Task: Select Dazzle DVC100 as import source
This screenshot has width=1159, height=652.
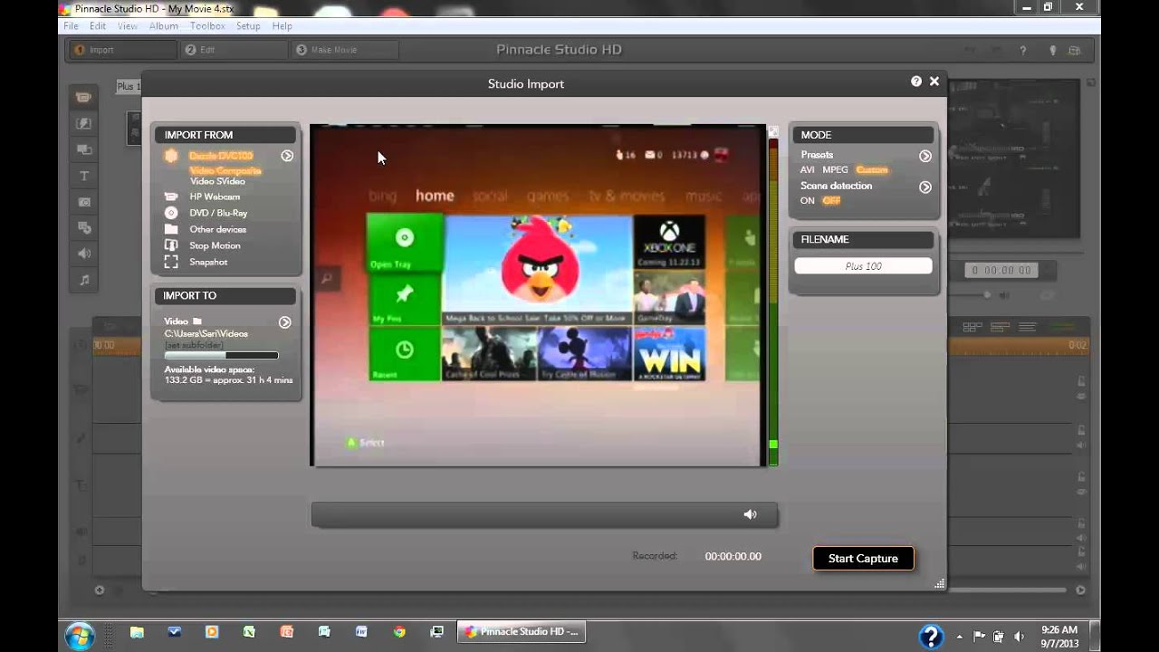Action: pyautogui.click(x=221, y=156)
